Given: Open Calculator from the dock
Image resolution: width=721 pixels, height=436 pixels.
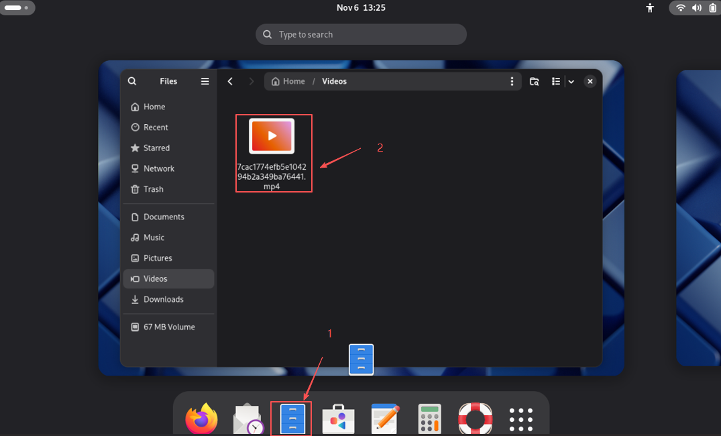Looking at the screenshot, I should [429, 419].
